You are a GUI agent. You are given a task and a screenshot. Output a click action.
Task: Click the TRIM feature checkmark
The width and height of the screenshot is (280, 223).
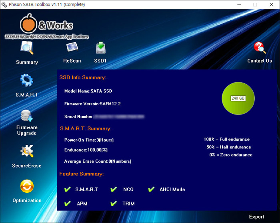pyautogui.click(x=114, y=203)
